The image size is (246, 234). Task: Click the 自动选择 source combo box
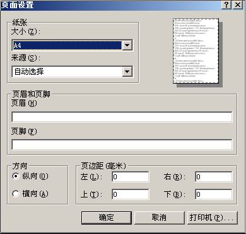point(72,72)
